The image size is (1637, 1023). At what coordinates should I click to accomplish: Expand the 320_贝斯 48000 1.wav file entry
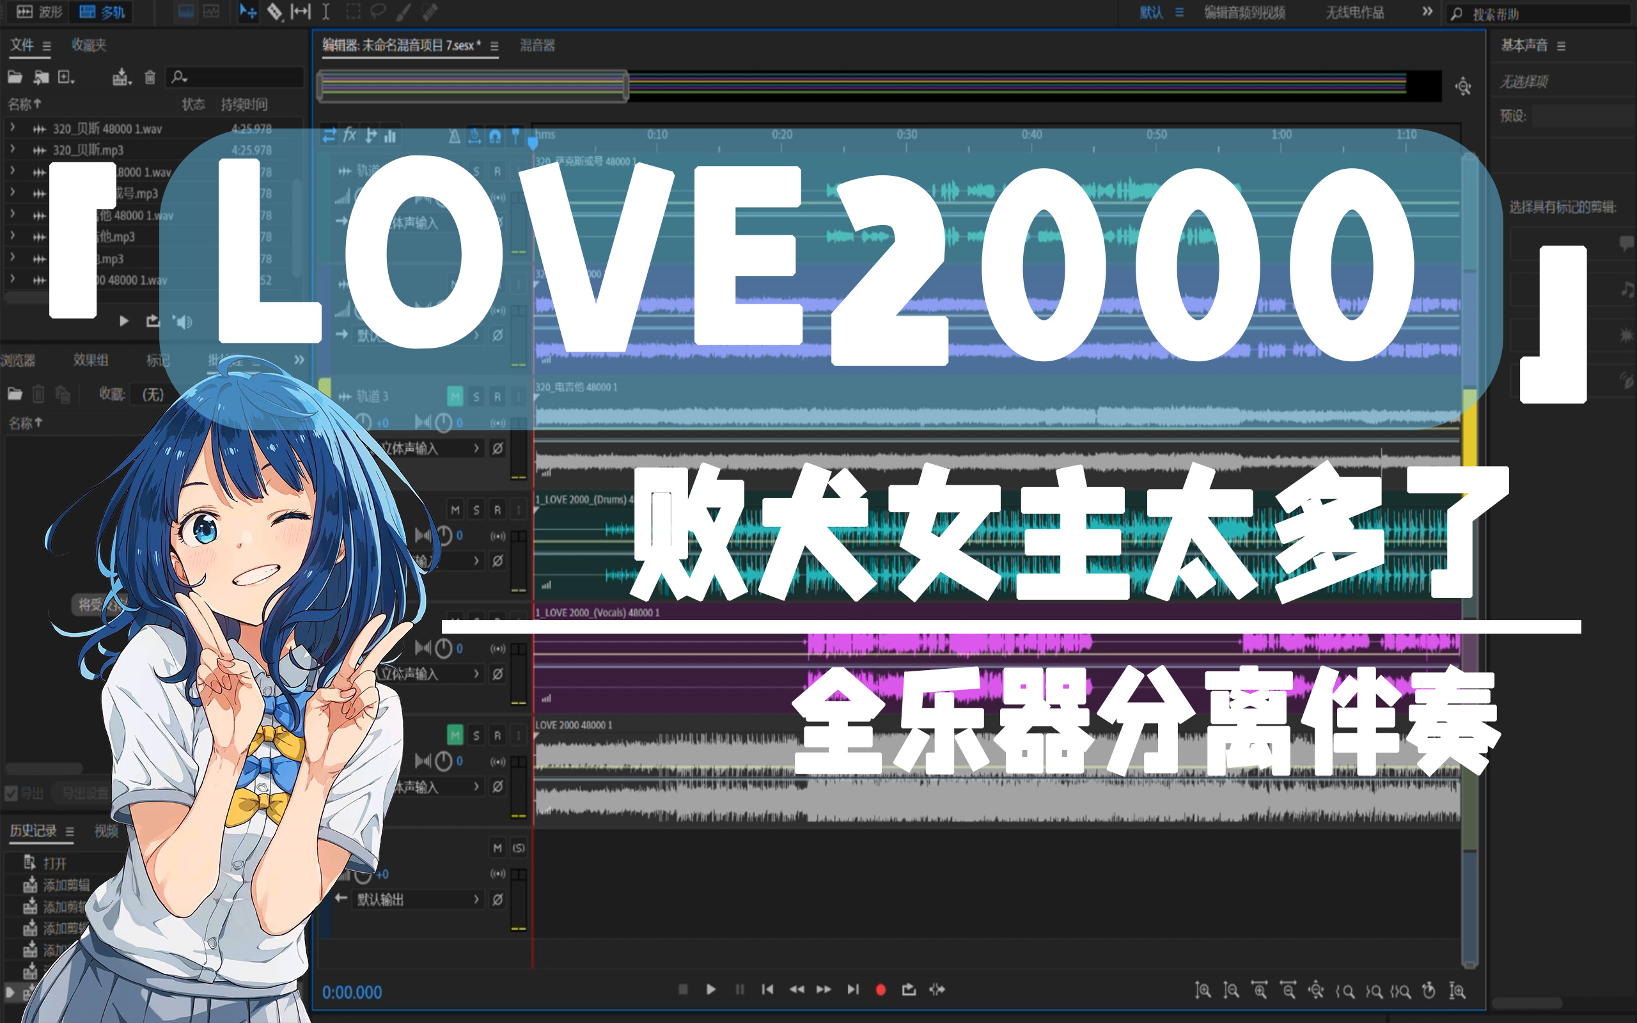click(12, 127)
